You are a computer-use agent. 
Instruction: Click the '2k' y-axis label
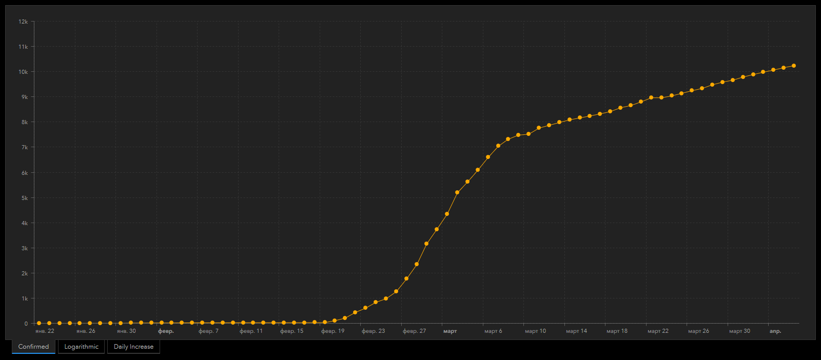(25, 273)
